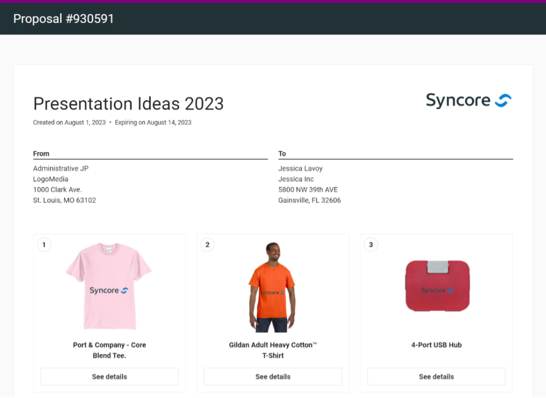Screen dimensions: 546x398
Task: Click the Jessica Lavoy recipient name
Action: point(300,169)
